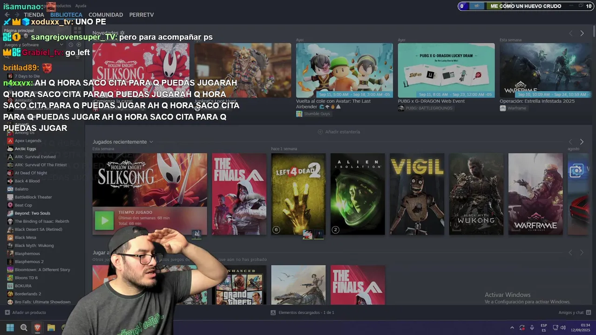Toggle the ready-to-play filter icon
This screenshot has width=596, height=335.
(78, 45)
